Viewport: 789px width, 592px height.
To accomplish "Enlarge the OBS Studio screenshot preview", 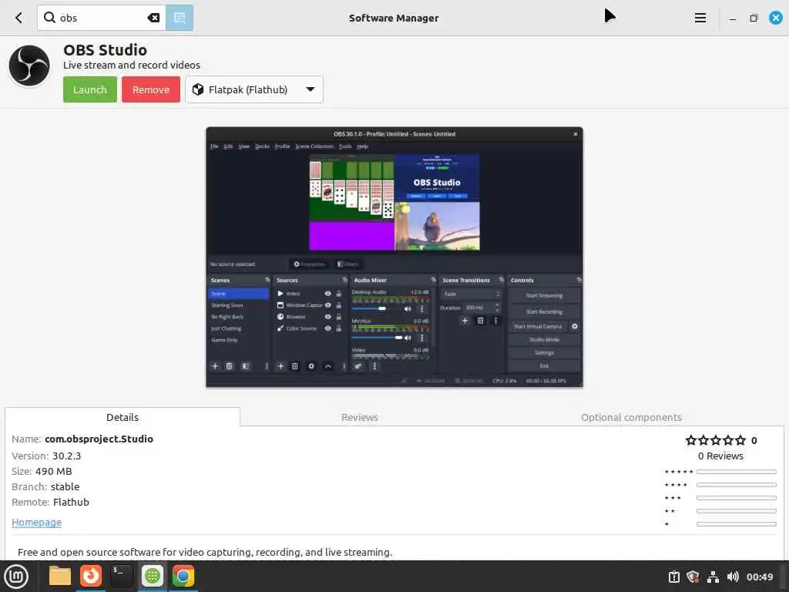I will click(394, 257).
